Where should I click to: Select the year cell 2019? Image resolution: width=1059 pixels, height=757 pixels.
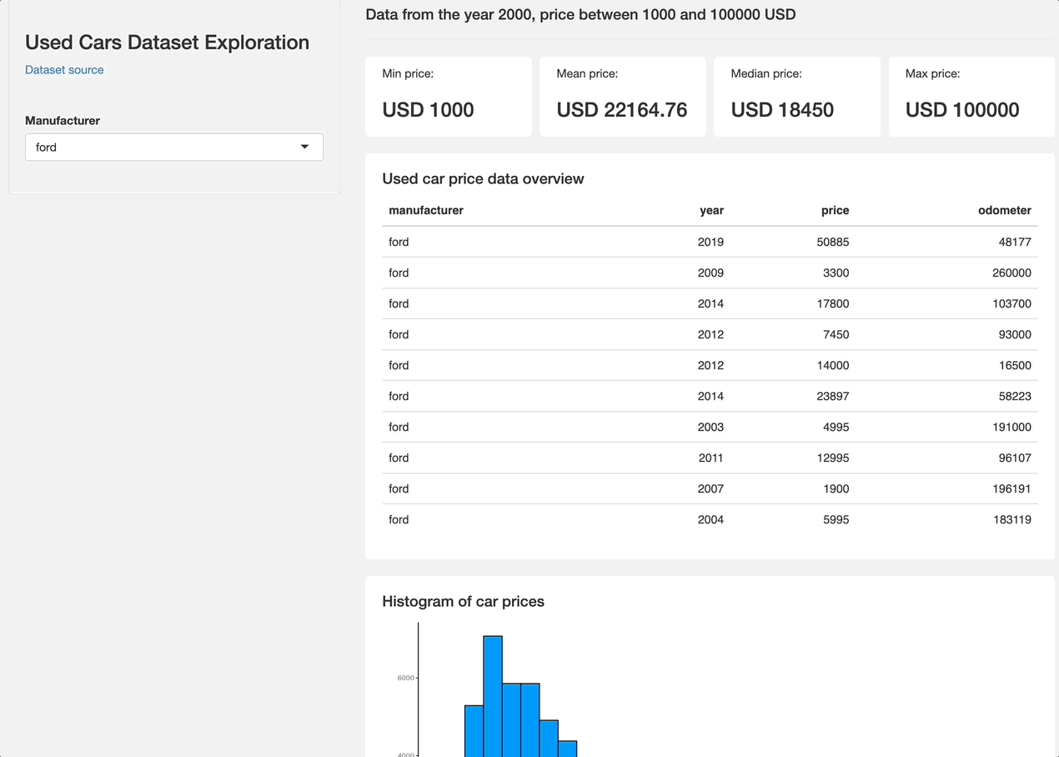(710, 242)
